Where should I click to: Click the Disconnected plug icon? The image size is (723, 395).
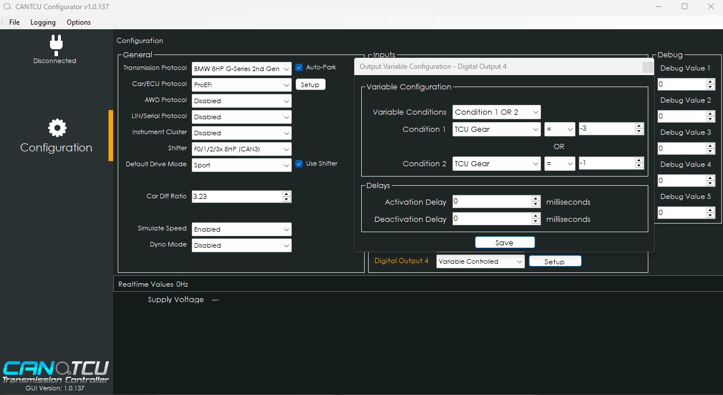coord(56,45)
